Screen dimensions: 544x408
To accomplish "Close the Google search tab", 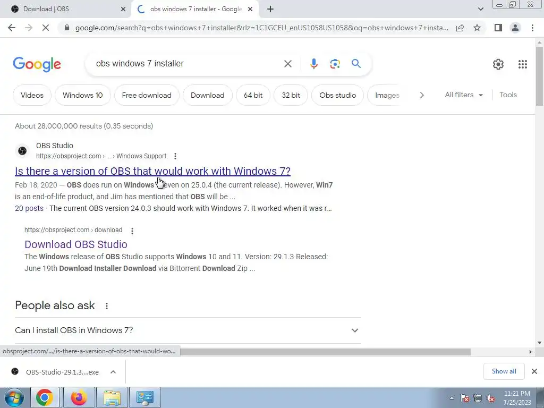I will pos(250,10).
